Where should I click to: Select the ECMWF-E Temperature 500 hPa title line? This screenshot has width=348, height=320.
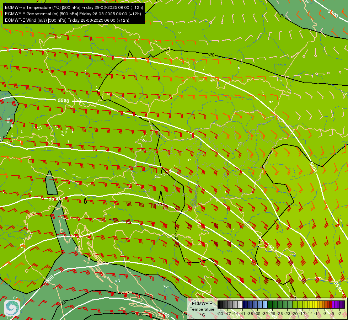74,7
